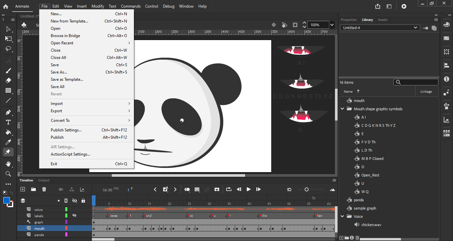Collapse the Mouth shape graphic symbols folder

tap(342, 109)
